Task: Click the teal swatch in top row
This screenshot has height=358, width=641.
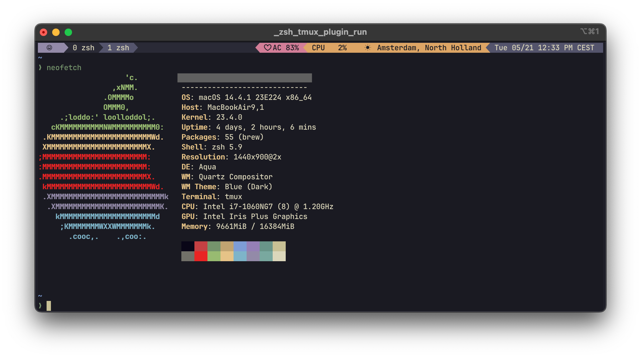Action: pos(266,246)
